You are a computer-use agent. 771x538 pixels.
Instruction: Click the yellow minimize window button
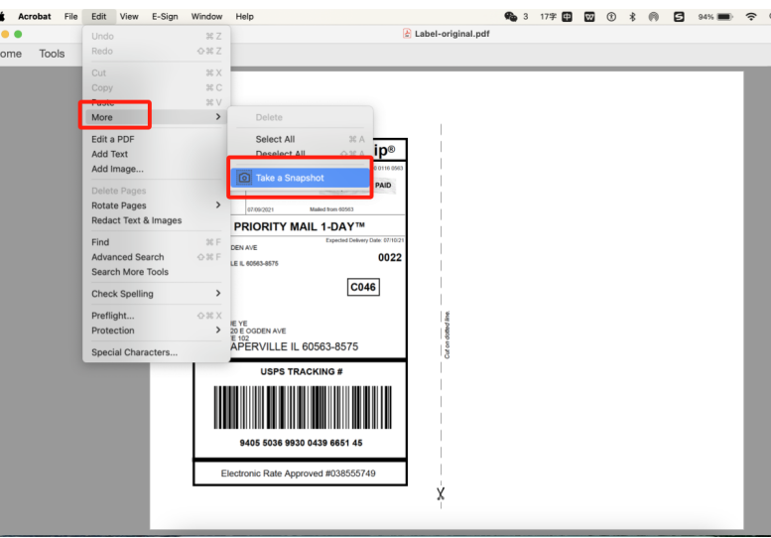point(5,34)
